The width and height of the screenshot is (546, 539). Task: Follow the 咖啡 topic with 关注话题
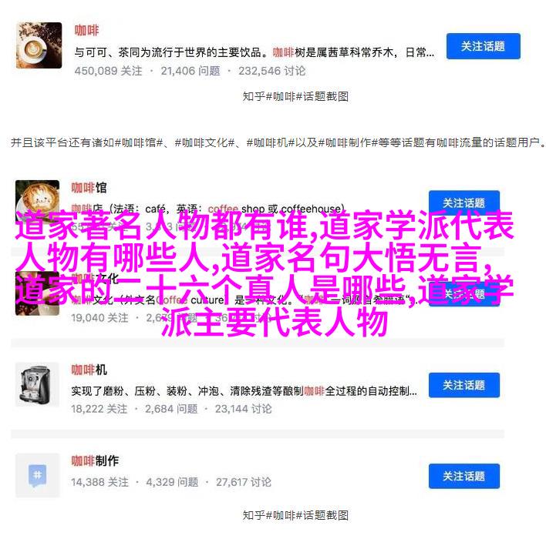tap(484, 46)
